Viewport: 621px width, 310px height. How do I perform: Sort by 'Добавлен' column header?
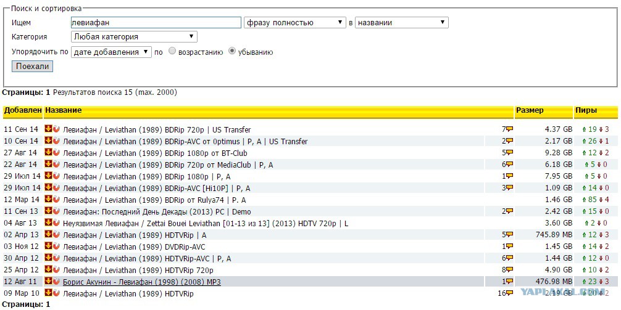click(x=23, y=111)
